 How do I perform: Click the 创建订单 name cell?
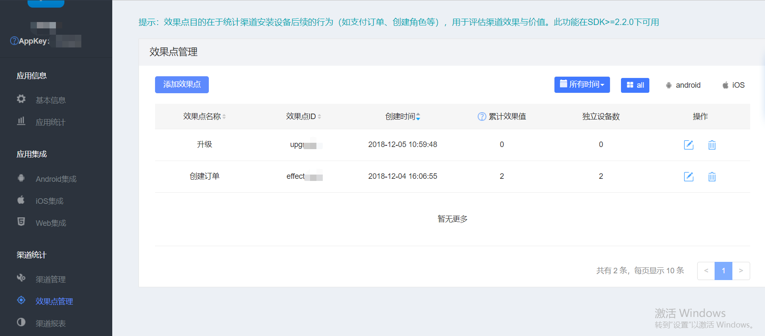coord(205,176)
